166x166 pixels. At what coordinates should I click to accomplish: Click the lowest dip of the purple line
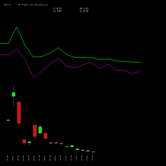click(x=33, y=77)
